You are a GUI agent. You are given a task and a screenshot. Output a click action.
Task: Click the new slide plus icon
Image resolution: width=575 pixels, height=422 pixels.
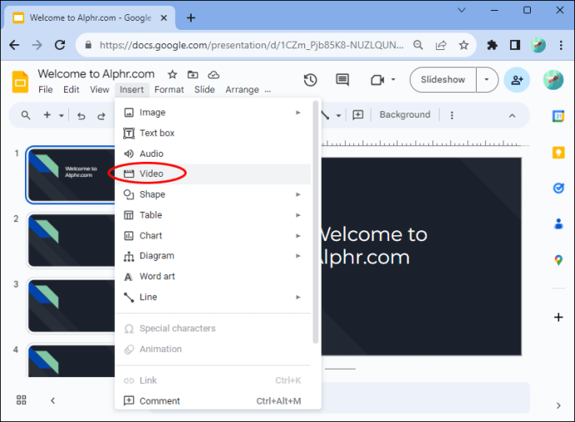[47, 115]
